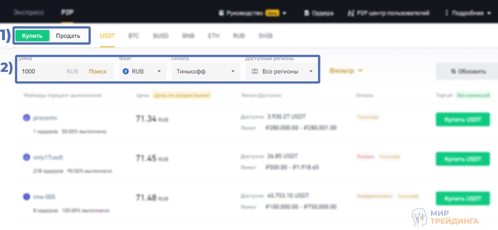
Task: Click the price 71.34 RUB
Action: [152, 119]
